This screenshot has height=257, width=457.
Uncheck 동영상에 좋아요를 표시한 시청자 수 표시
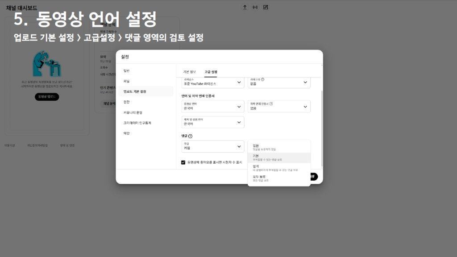coord(183,162)
